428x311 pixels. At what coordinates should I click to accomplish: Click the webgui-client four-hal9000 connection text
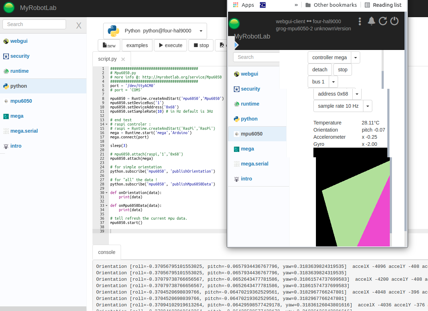point(308,21)
